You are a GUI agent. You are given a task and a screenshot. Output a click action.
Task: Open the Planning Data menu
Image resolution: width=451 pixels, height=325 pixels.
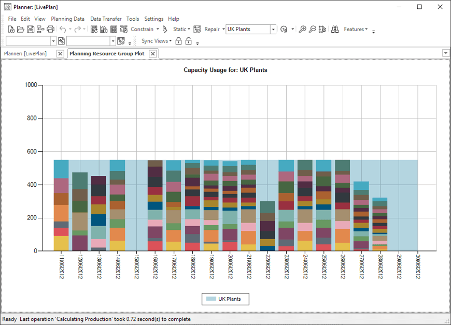point(67,19)
